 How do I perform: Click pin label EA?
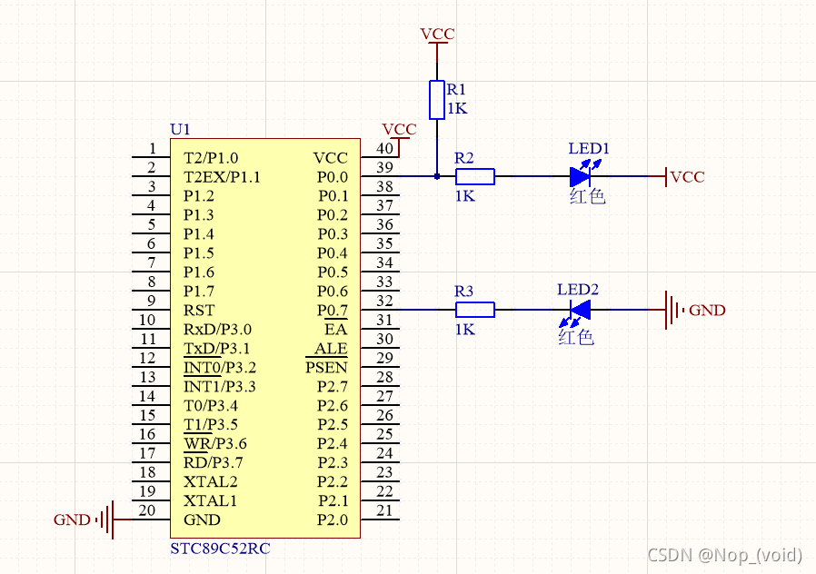point(335,330)
